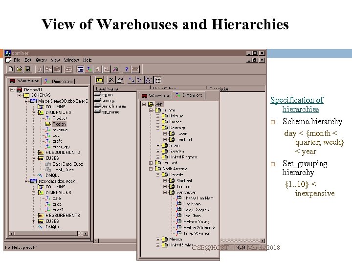352x264 pixels.
Task: Select the Mexico node
Action: (x=176, y=239)
